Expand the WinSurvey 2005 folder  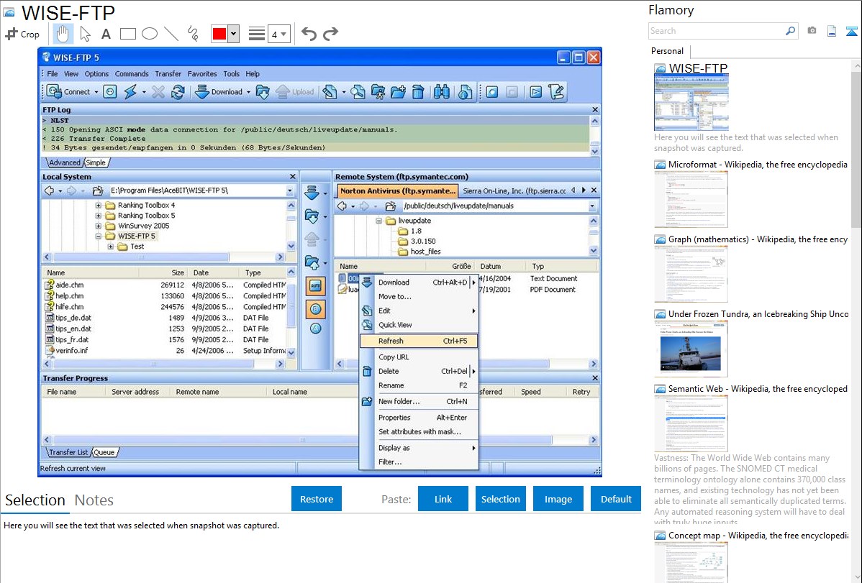coord(99,226)
